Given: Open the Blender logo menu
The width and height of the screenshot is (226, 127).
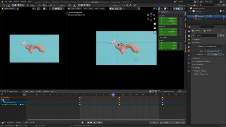Looking at the screenshot, I should pyautogui.click(x=2, y=2).
